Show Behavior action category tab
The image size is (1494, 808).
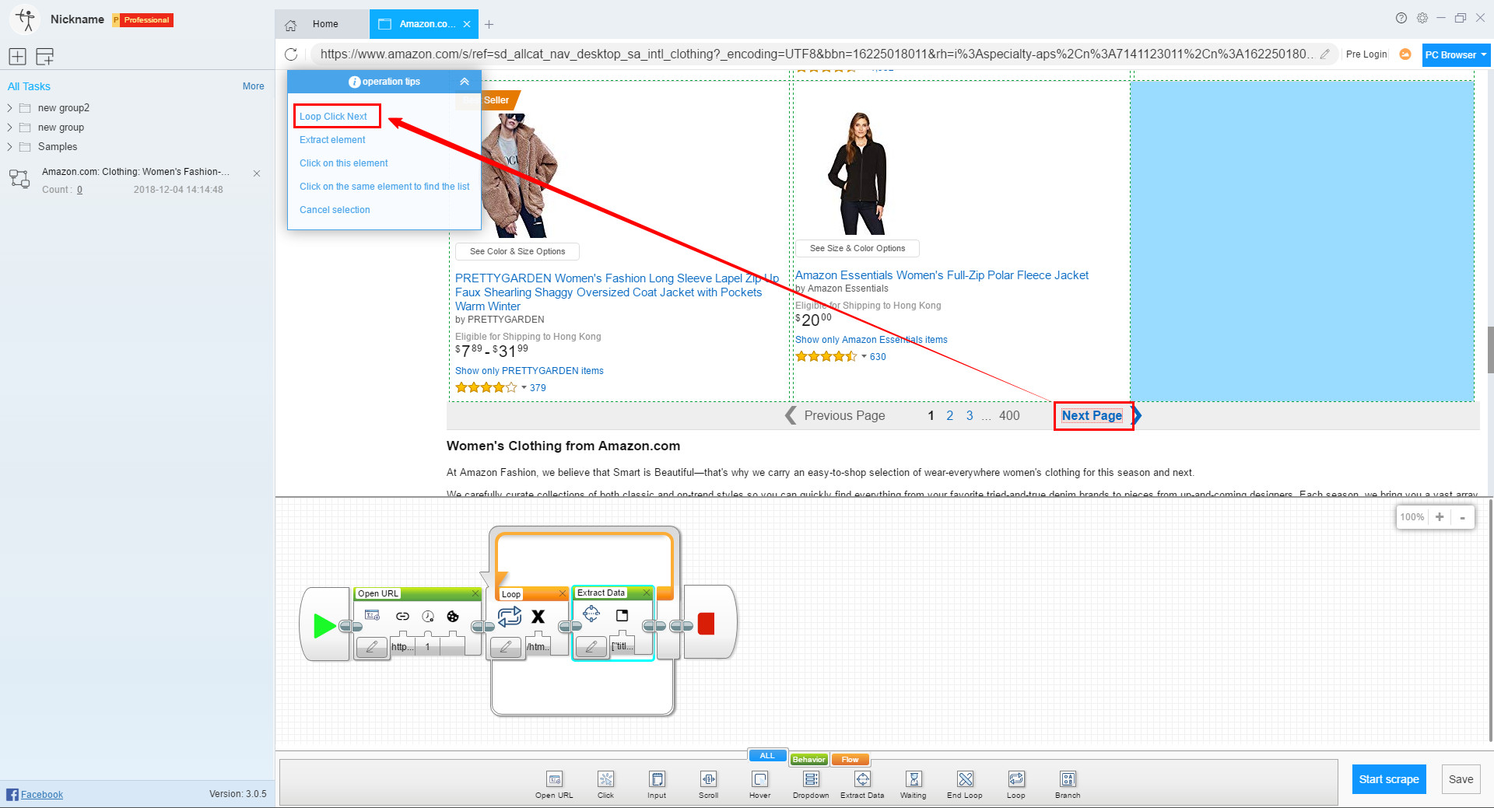808,759
